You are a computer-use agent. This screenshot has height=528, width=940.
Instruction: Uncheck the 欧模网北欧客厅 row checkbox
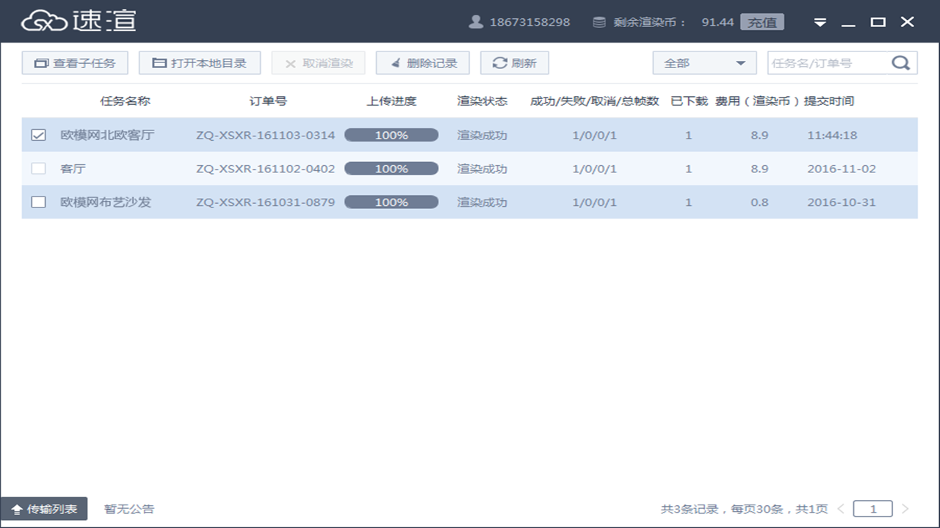pyautogui.click(x=38, y=135)
